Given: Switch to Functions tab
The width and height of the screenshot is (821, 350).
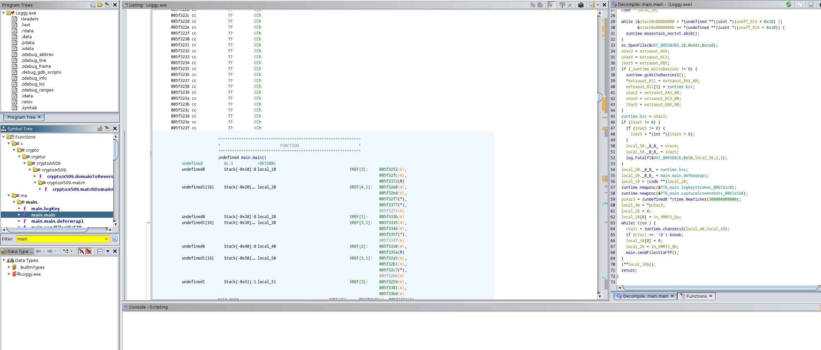Looking at the screenshot, I should pos(696,296).
